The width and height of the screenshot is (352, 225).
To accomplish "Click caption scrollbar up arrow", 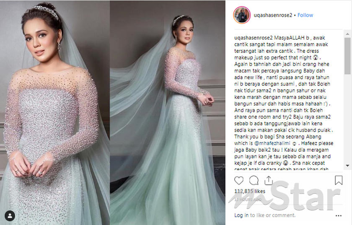I will 347,34.
